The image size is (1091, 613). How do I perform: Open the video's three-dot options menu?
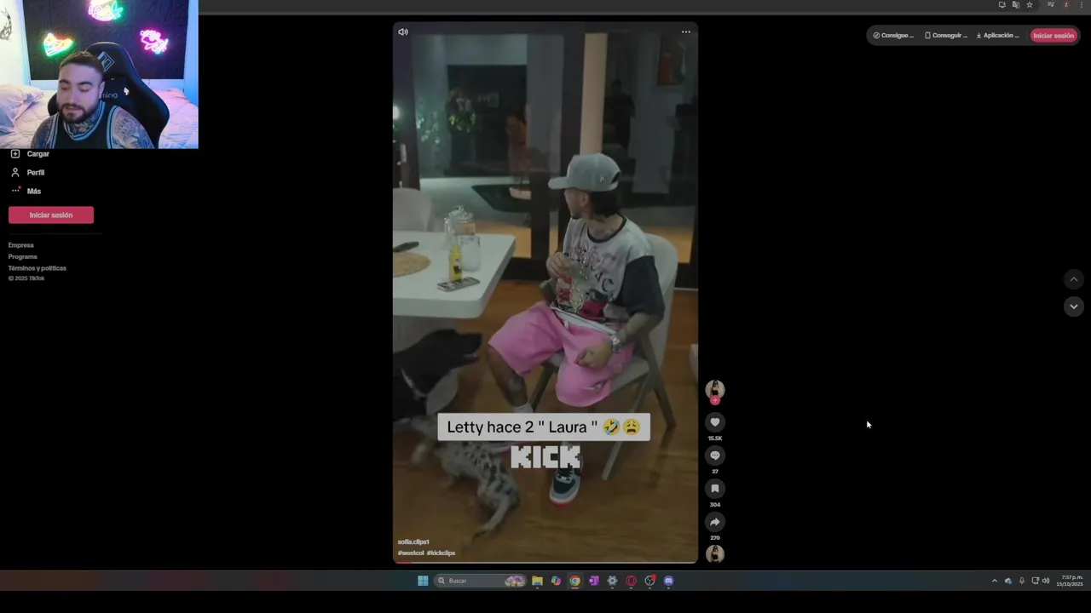tap(686, 32)
